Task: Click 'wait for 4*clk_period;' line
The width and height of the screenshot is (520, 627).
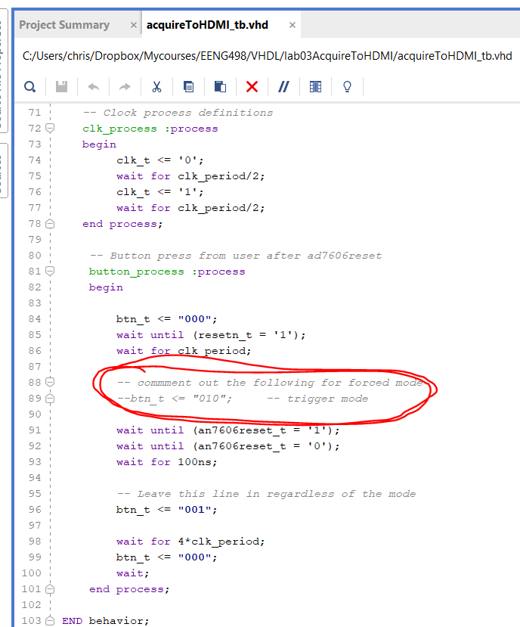Action: click(x=190, y=542)
